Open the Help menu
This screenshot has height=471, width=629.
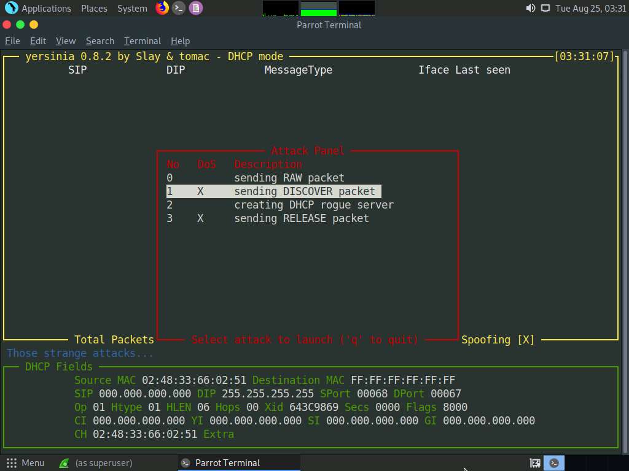click(180, 41)
